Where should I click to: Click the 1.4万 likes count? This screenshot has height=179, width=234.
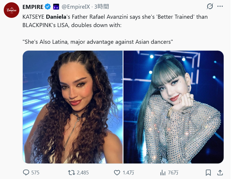click(x=128, y=173)
